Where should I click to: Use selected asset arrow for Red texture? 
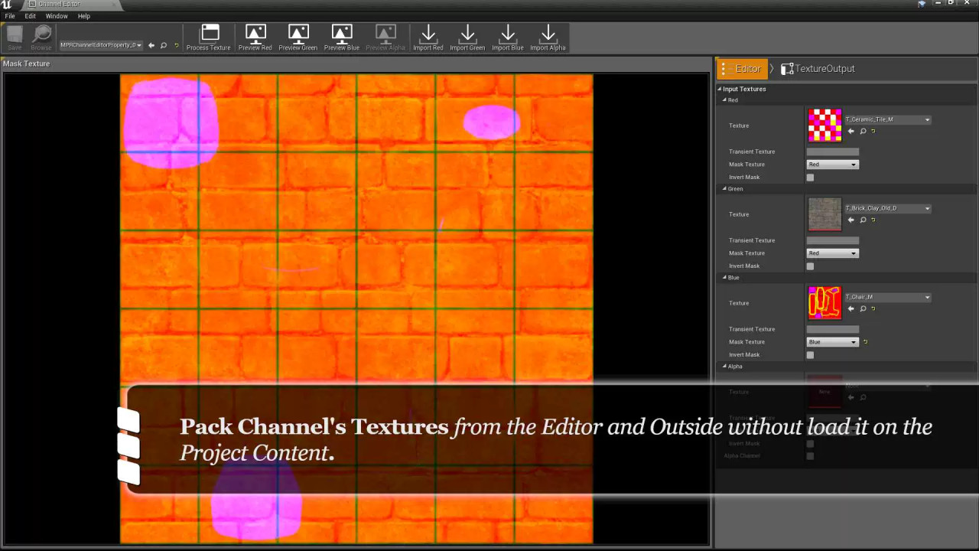point(851,131)
